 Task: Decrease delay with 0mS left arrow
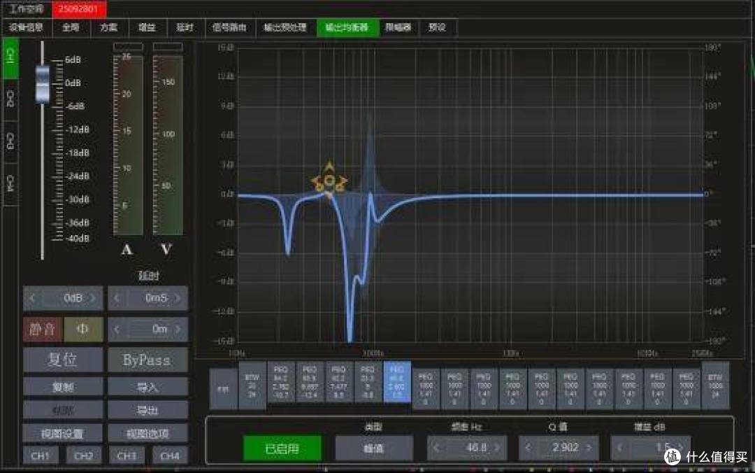(117, 299)
